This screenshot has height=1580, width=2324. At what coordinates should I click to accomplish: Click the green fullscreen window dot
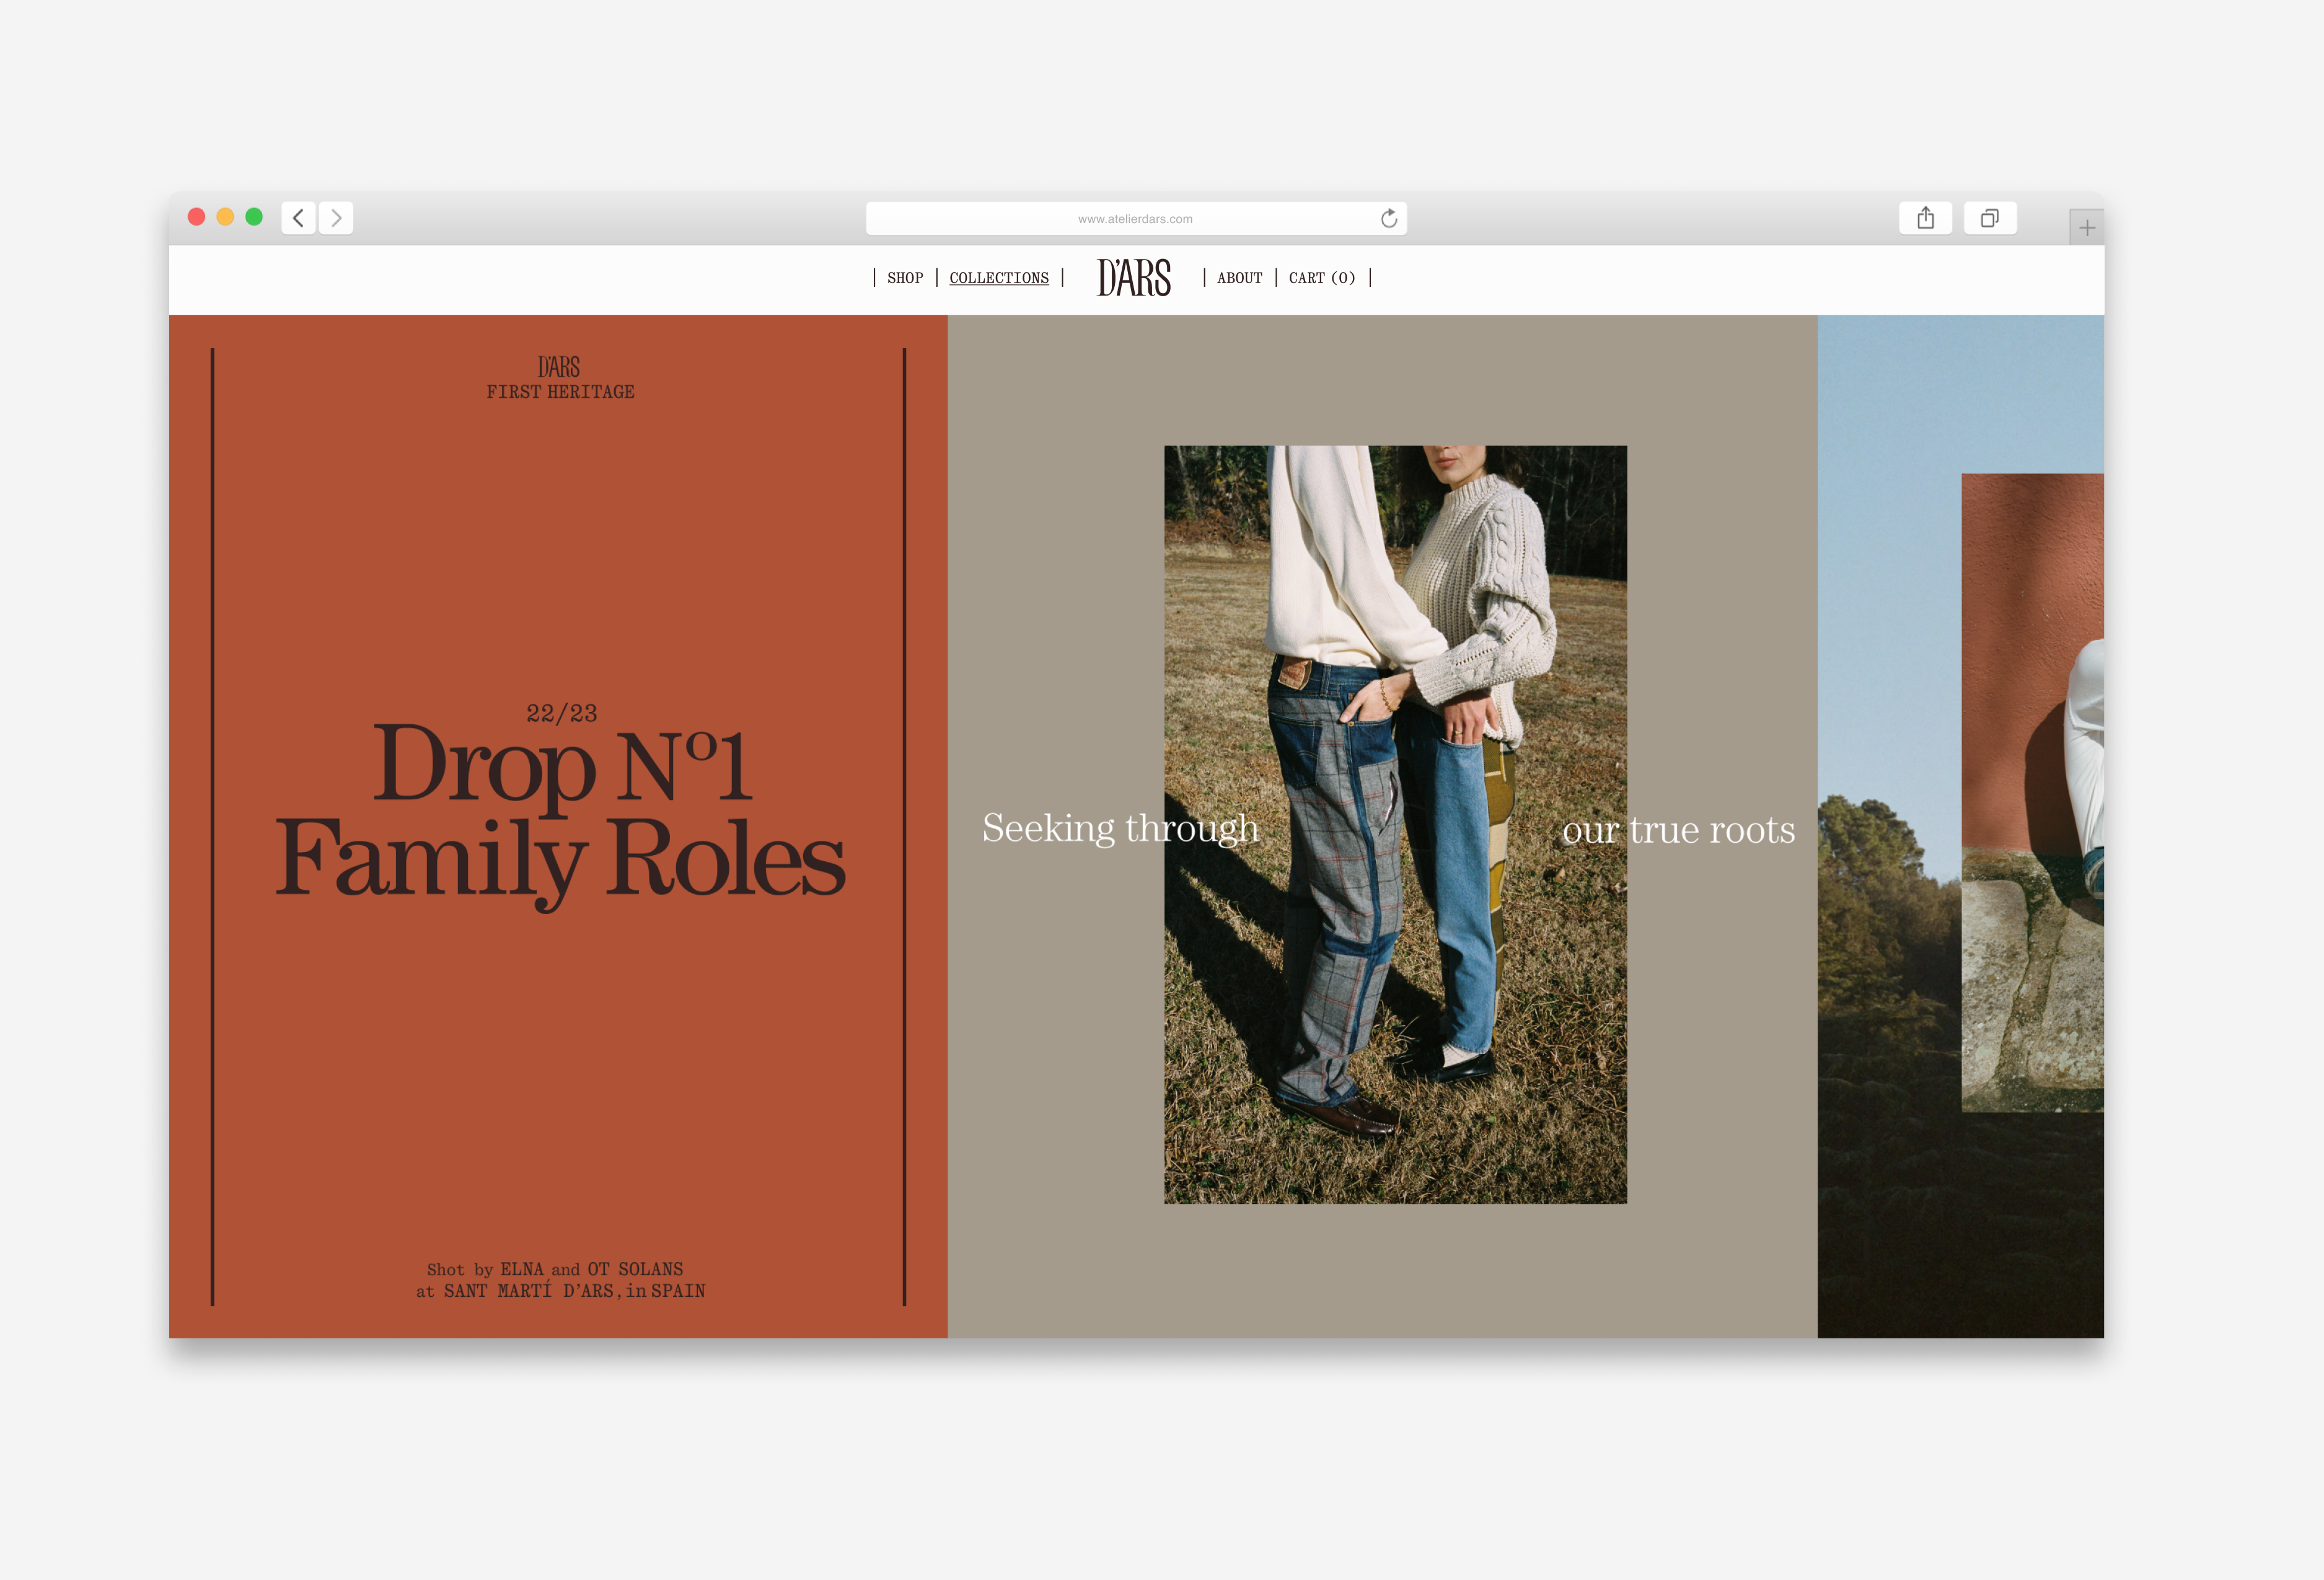click(x=254, y=217)
